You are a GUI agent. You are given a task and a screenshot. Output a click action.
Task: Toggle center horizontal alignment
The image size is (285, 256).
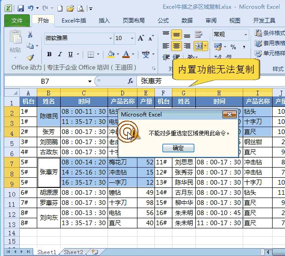(177, 46)
